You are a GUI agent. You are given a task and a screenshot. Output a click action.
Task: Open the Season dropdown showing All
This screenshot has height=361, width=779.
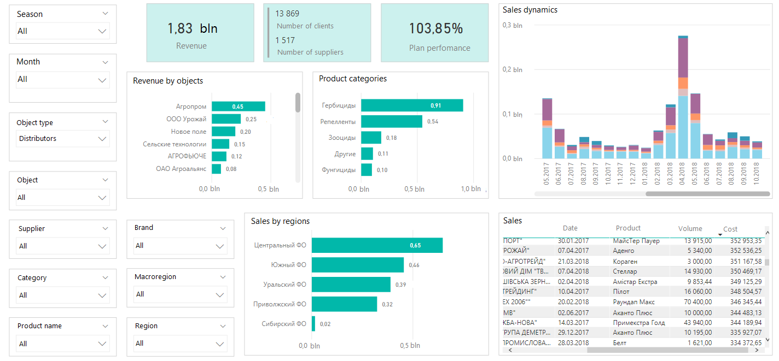(x=63, y=31)
